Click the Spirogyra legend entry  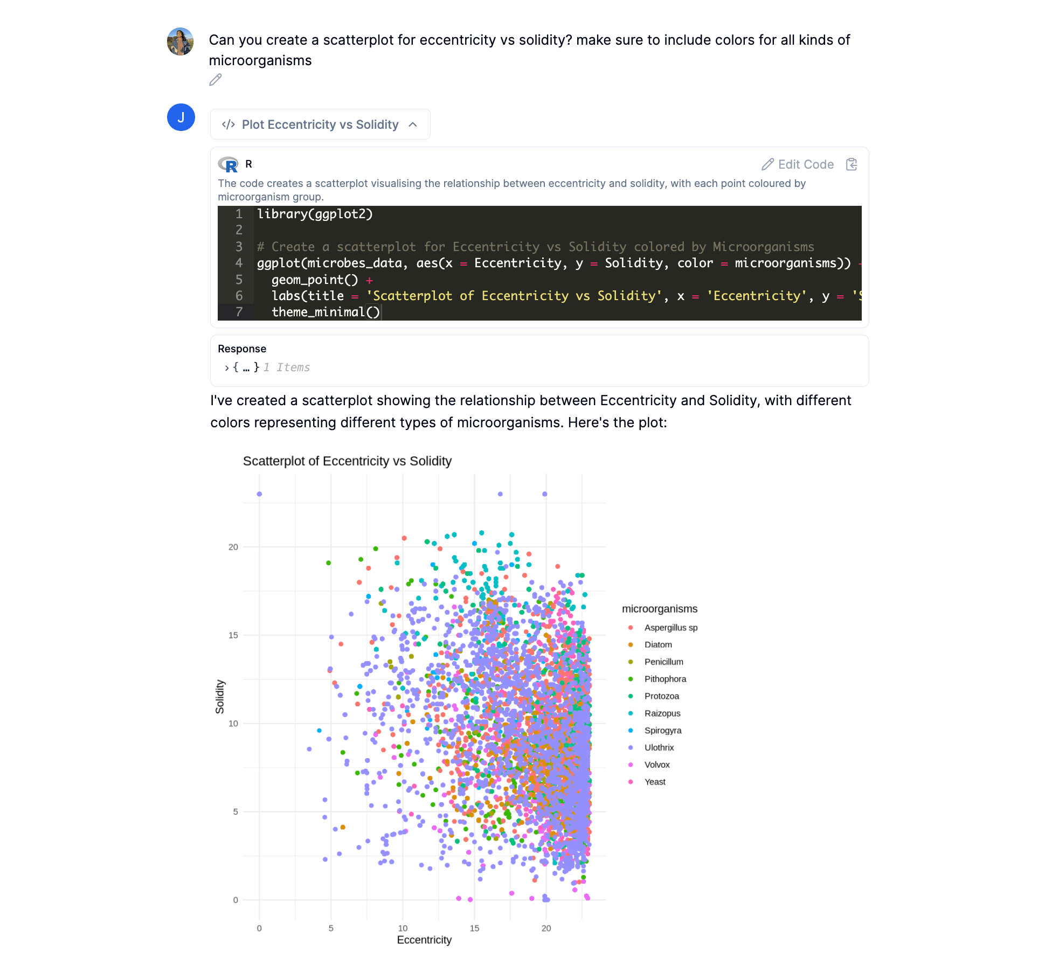pos(663,730)
